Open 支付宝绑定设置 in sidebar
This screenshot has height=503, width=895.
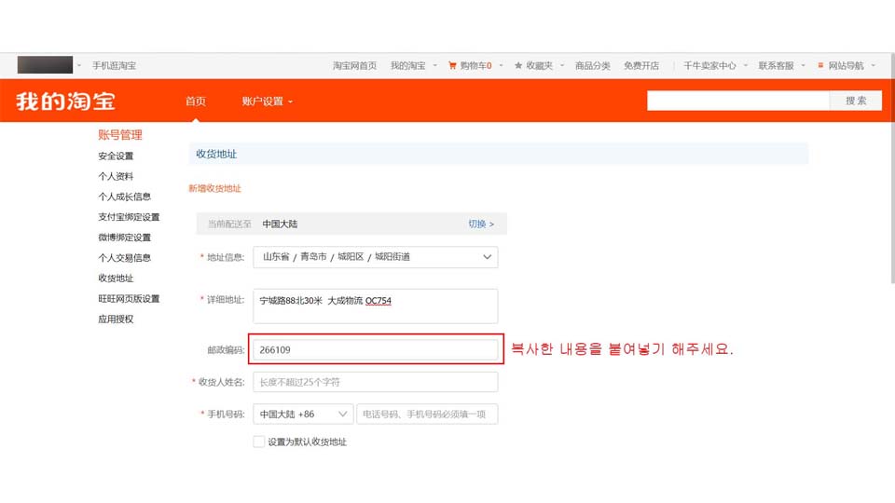[129, 217]
